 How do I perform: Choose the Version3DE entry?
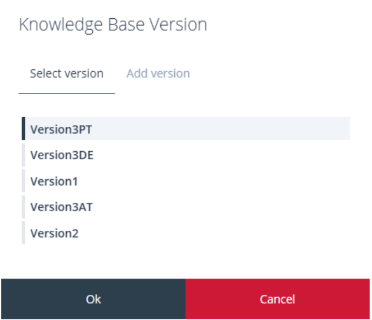pos(186,155)
